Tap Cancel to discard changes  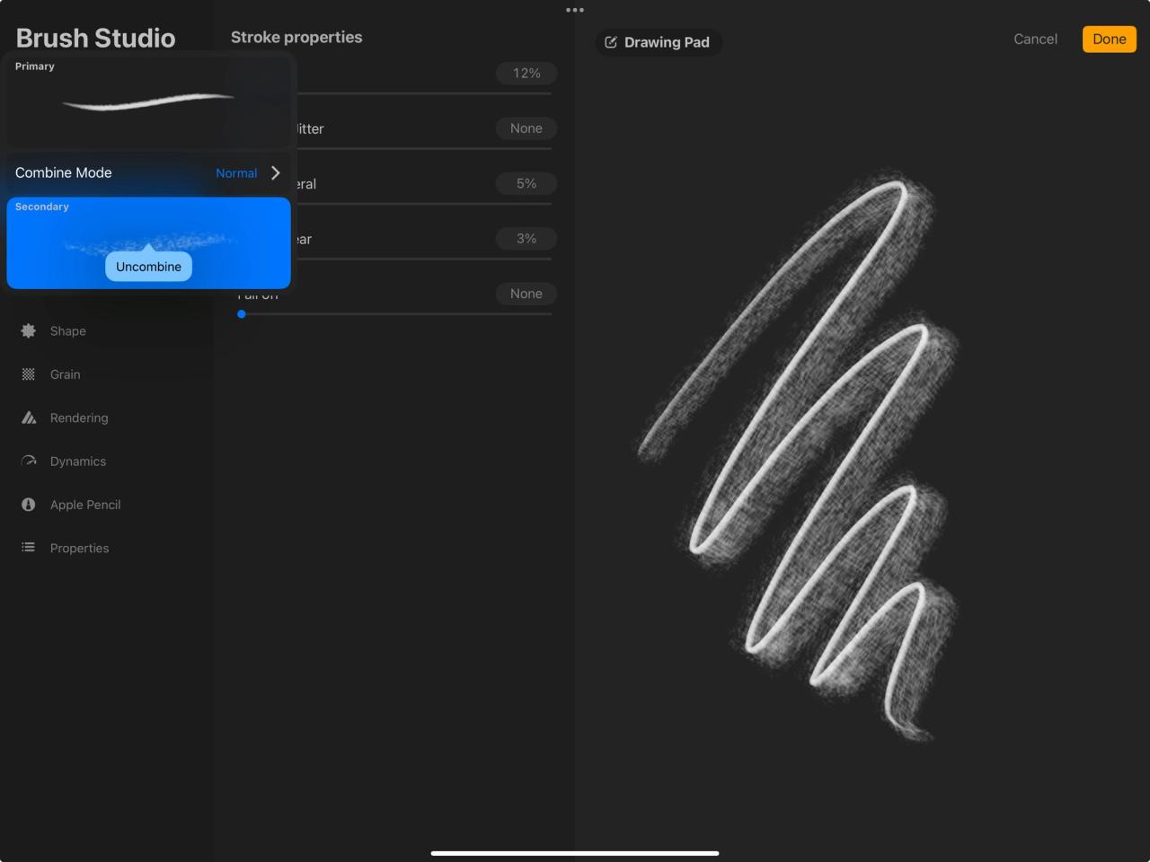(x=1035, y=39)
